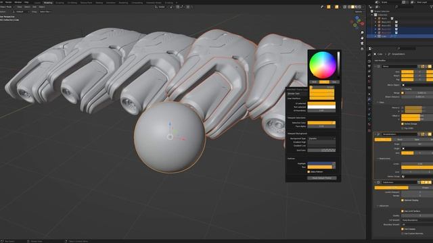Click the Add Modifier button

coord(380,61)
